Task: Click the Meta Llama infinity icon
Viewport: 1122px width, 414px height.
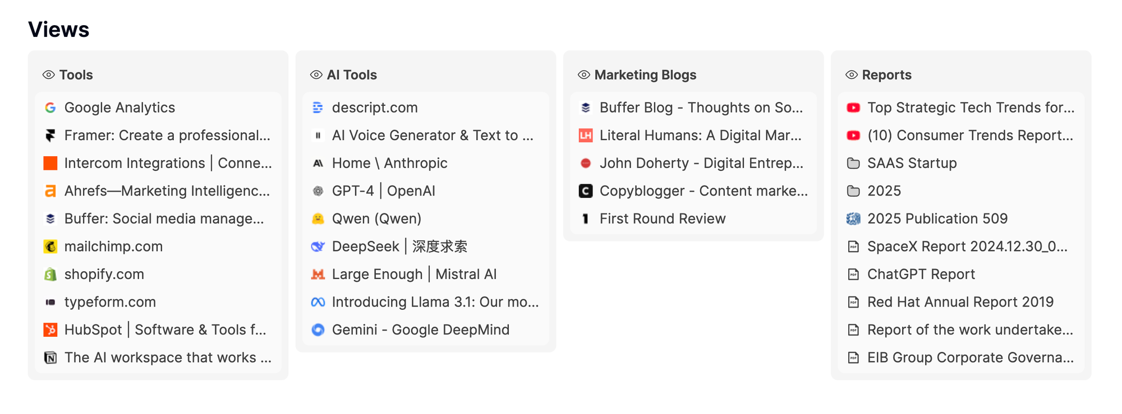Action: 318,303
